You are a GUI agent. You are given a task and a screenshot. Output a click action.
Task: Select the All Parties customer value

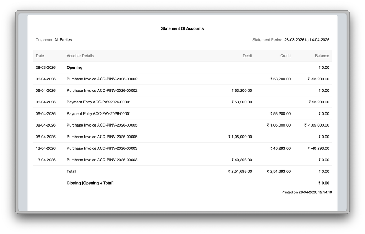point(63,40)
